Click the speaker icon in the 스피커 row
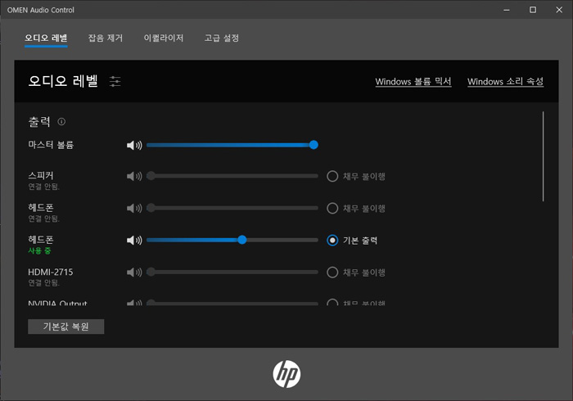The width and height of the screenshot is (573, 401). (x=134, y=177)
